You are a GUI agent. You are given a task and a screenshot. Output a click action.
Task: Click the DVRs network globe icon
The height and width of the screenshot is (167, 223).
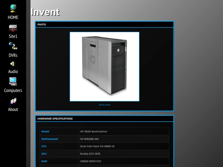tap(13, 46)
